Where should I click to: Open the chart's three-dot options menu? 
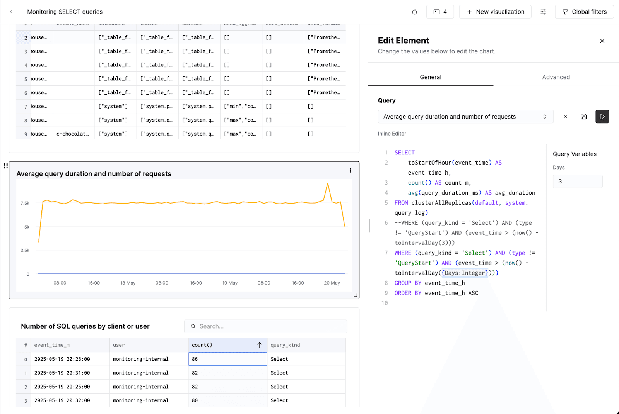(351, 171)
